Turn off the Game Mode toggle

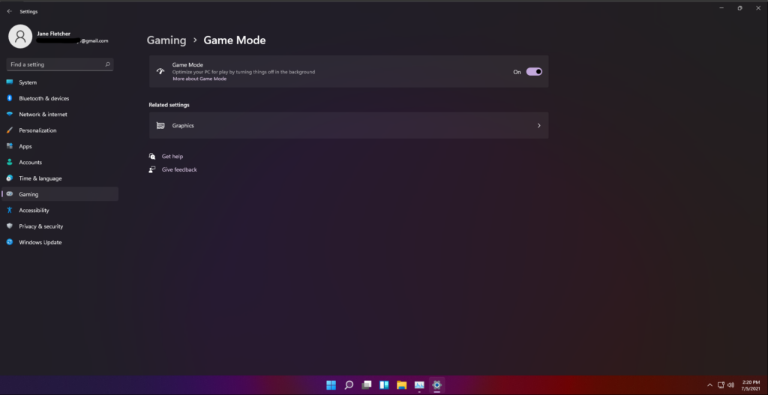[534, 71]
